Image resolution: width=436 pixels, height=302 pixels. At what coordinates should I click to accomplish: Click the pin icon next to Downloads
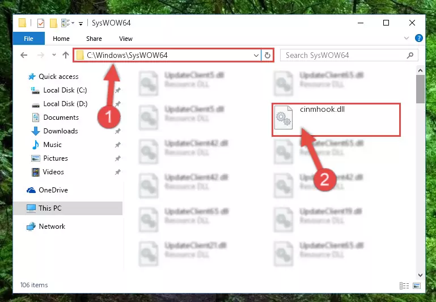click(118, 131)
